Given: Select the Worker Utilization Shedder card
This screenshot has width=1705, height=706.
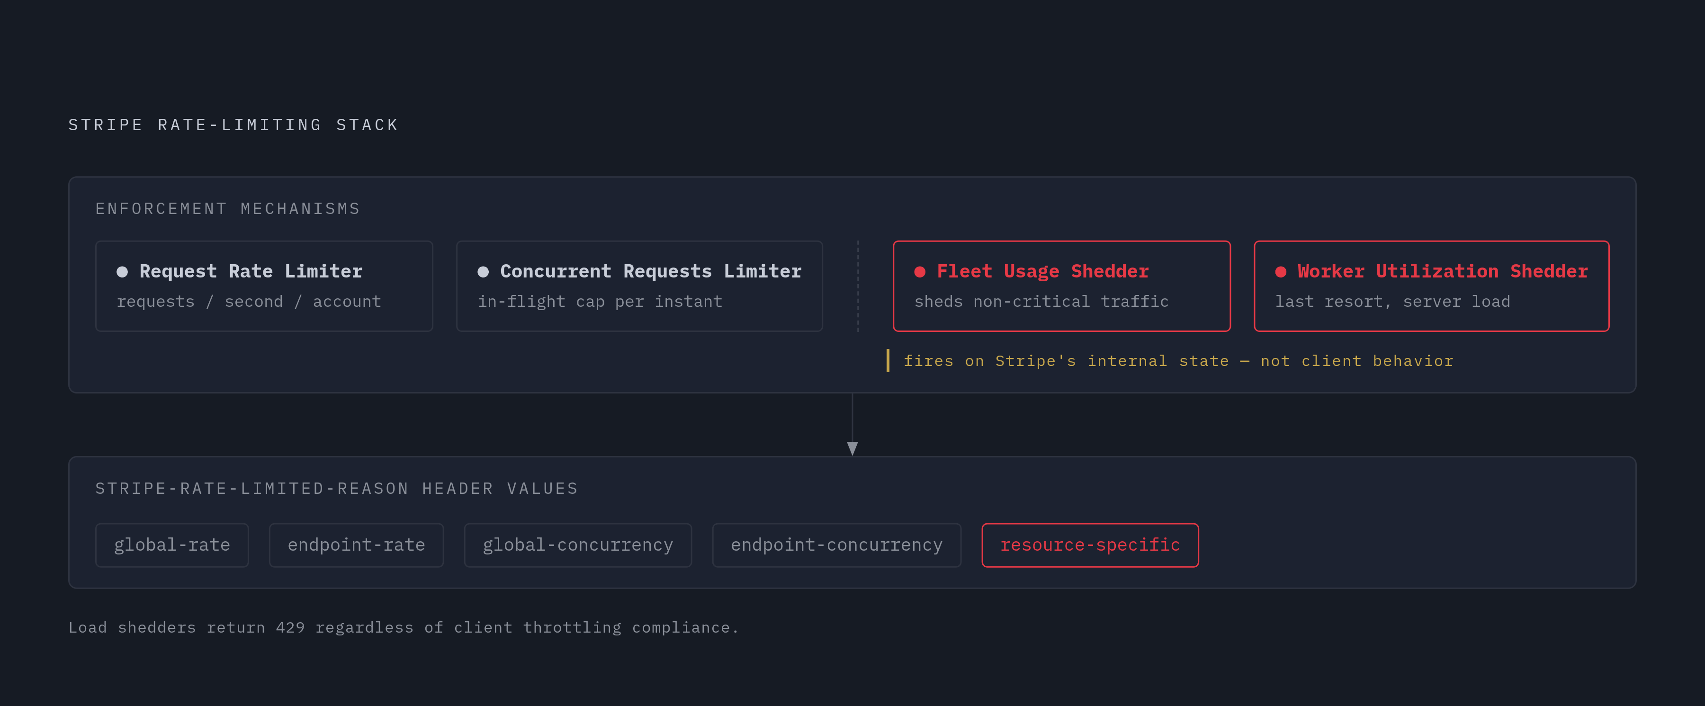Looking at the screenshot, I should click(x=1431, y=286).
